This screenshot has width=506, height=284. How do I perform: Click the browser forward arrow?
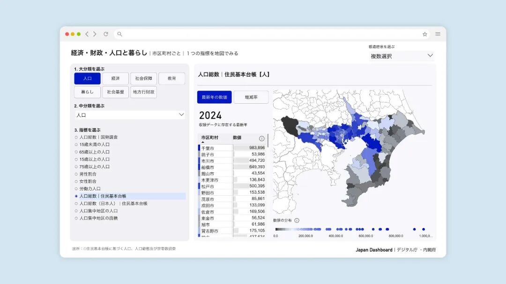tap(95, 34)
